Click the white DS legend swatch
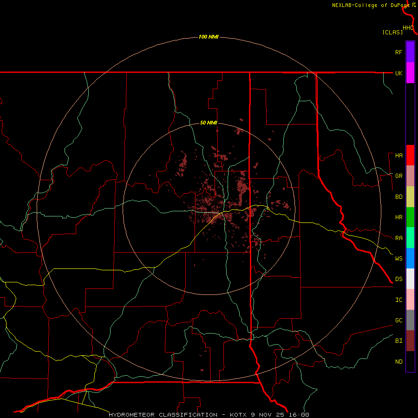Screen dimensions: 418x418 [x=410, y=279]
